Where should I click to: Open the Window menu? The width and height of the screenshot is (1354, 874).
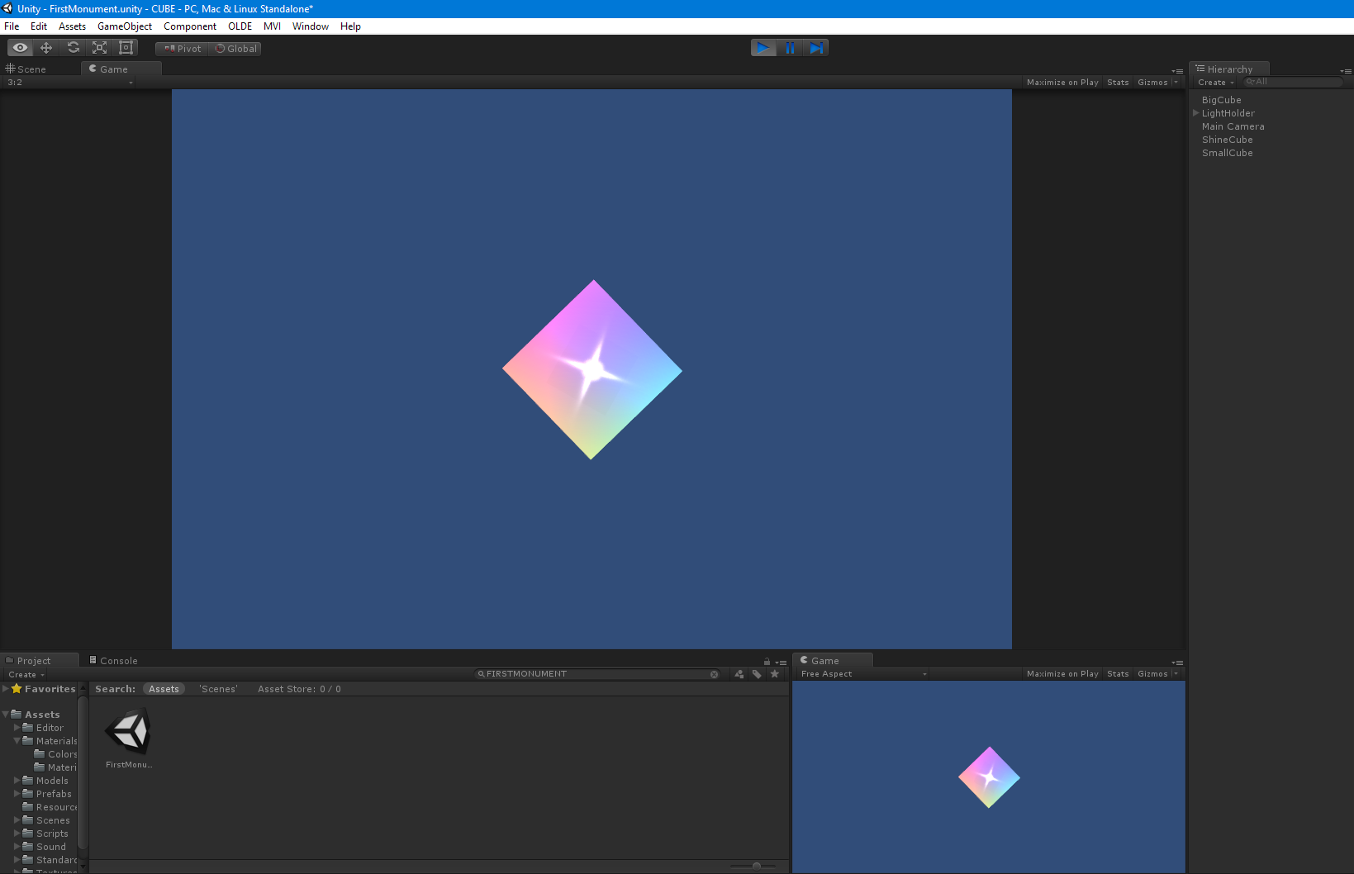pos(311,26)
